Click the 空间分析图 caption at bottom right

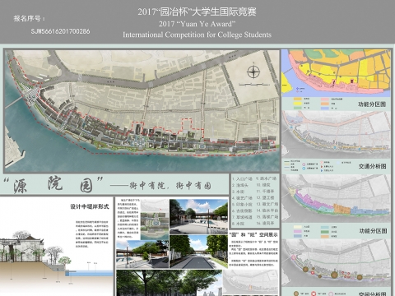point(372,294)
